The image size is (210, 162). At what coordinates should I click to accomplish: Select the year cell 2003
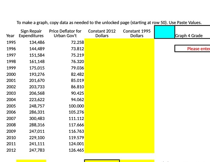(x=11, y=93)
